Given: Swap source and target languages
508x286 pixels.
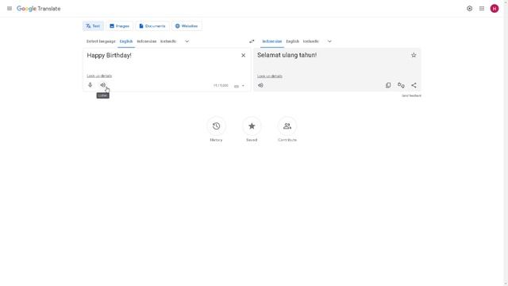Looking at the screenshot, I should pyautogui.click(x=252, y=41).
